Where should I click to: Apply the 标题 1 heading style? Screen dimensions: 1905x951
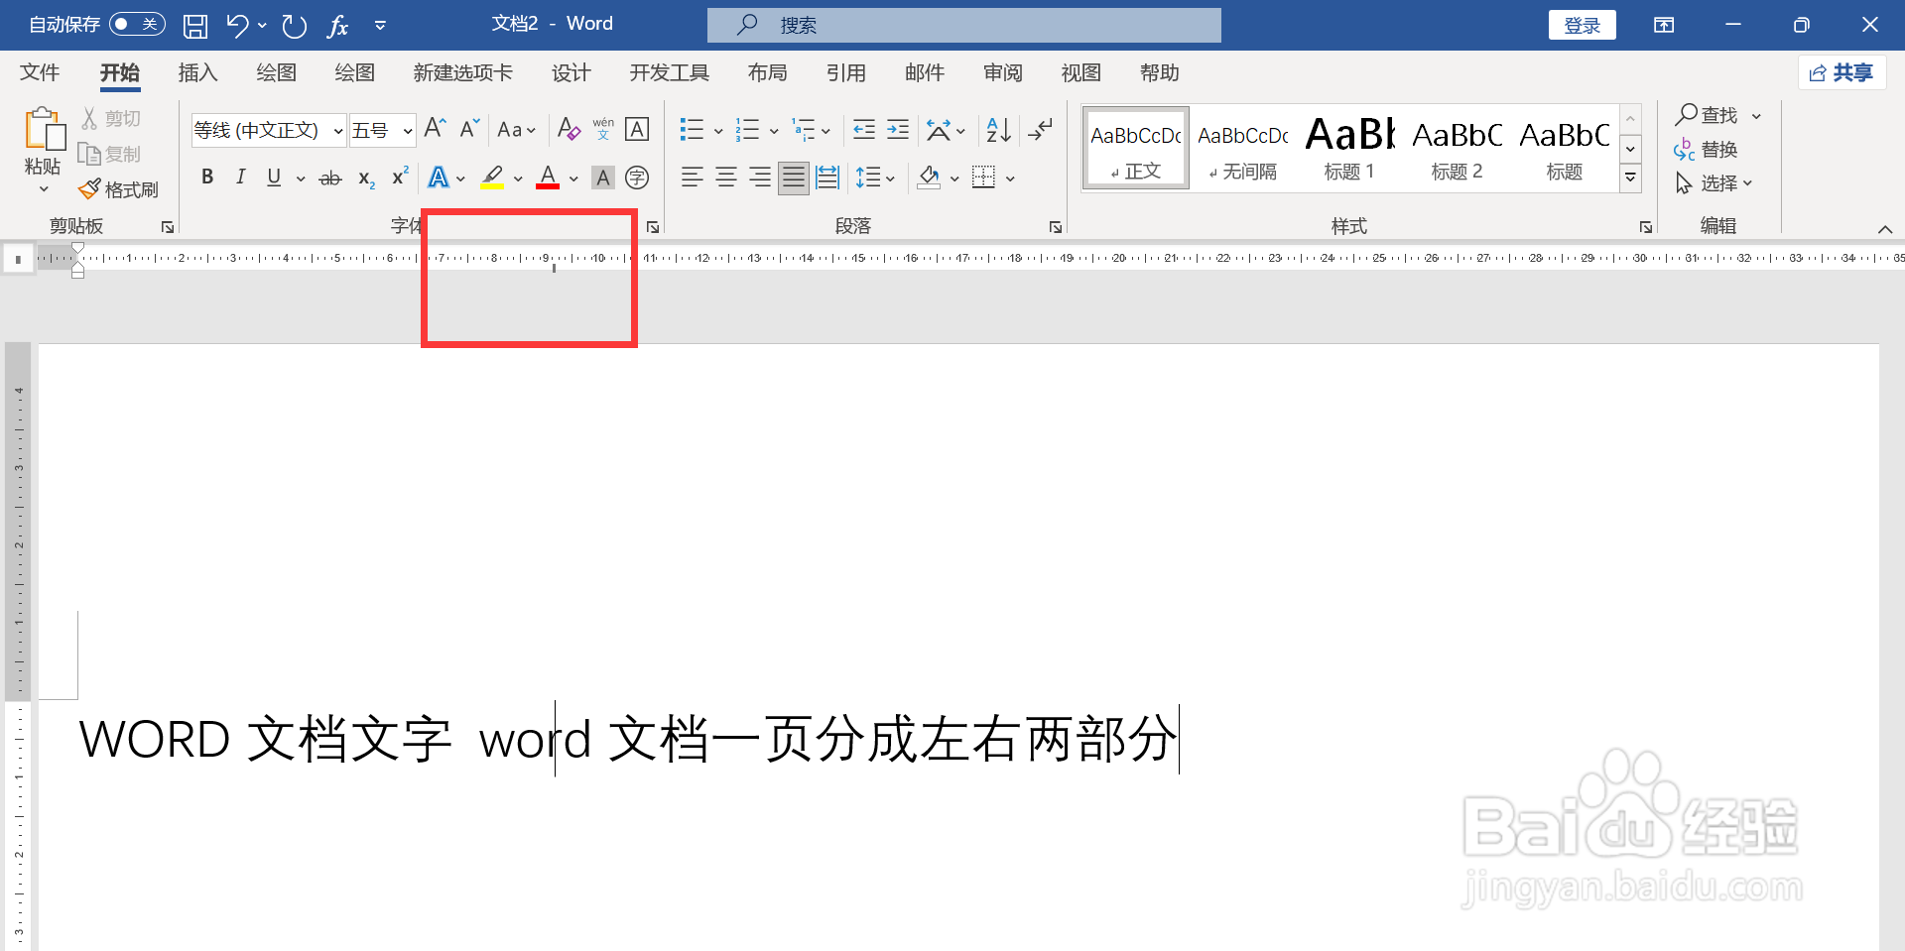click(x=1350, y=148)
